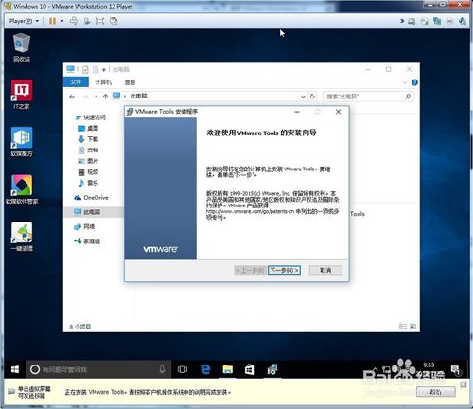Pause the virtual machine
Image resolution: width=473 pixels, height=409 pixels.
pyautogui.click(x=52, y=21)
